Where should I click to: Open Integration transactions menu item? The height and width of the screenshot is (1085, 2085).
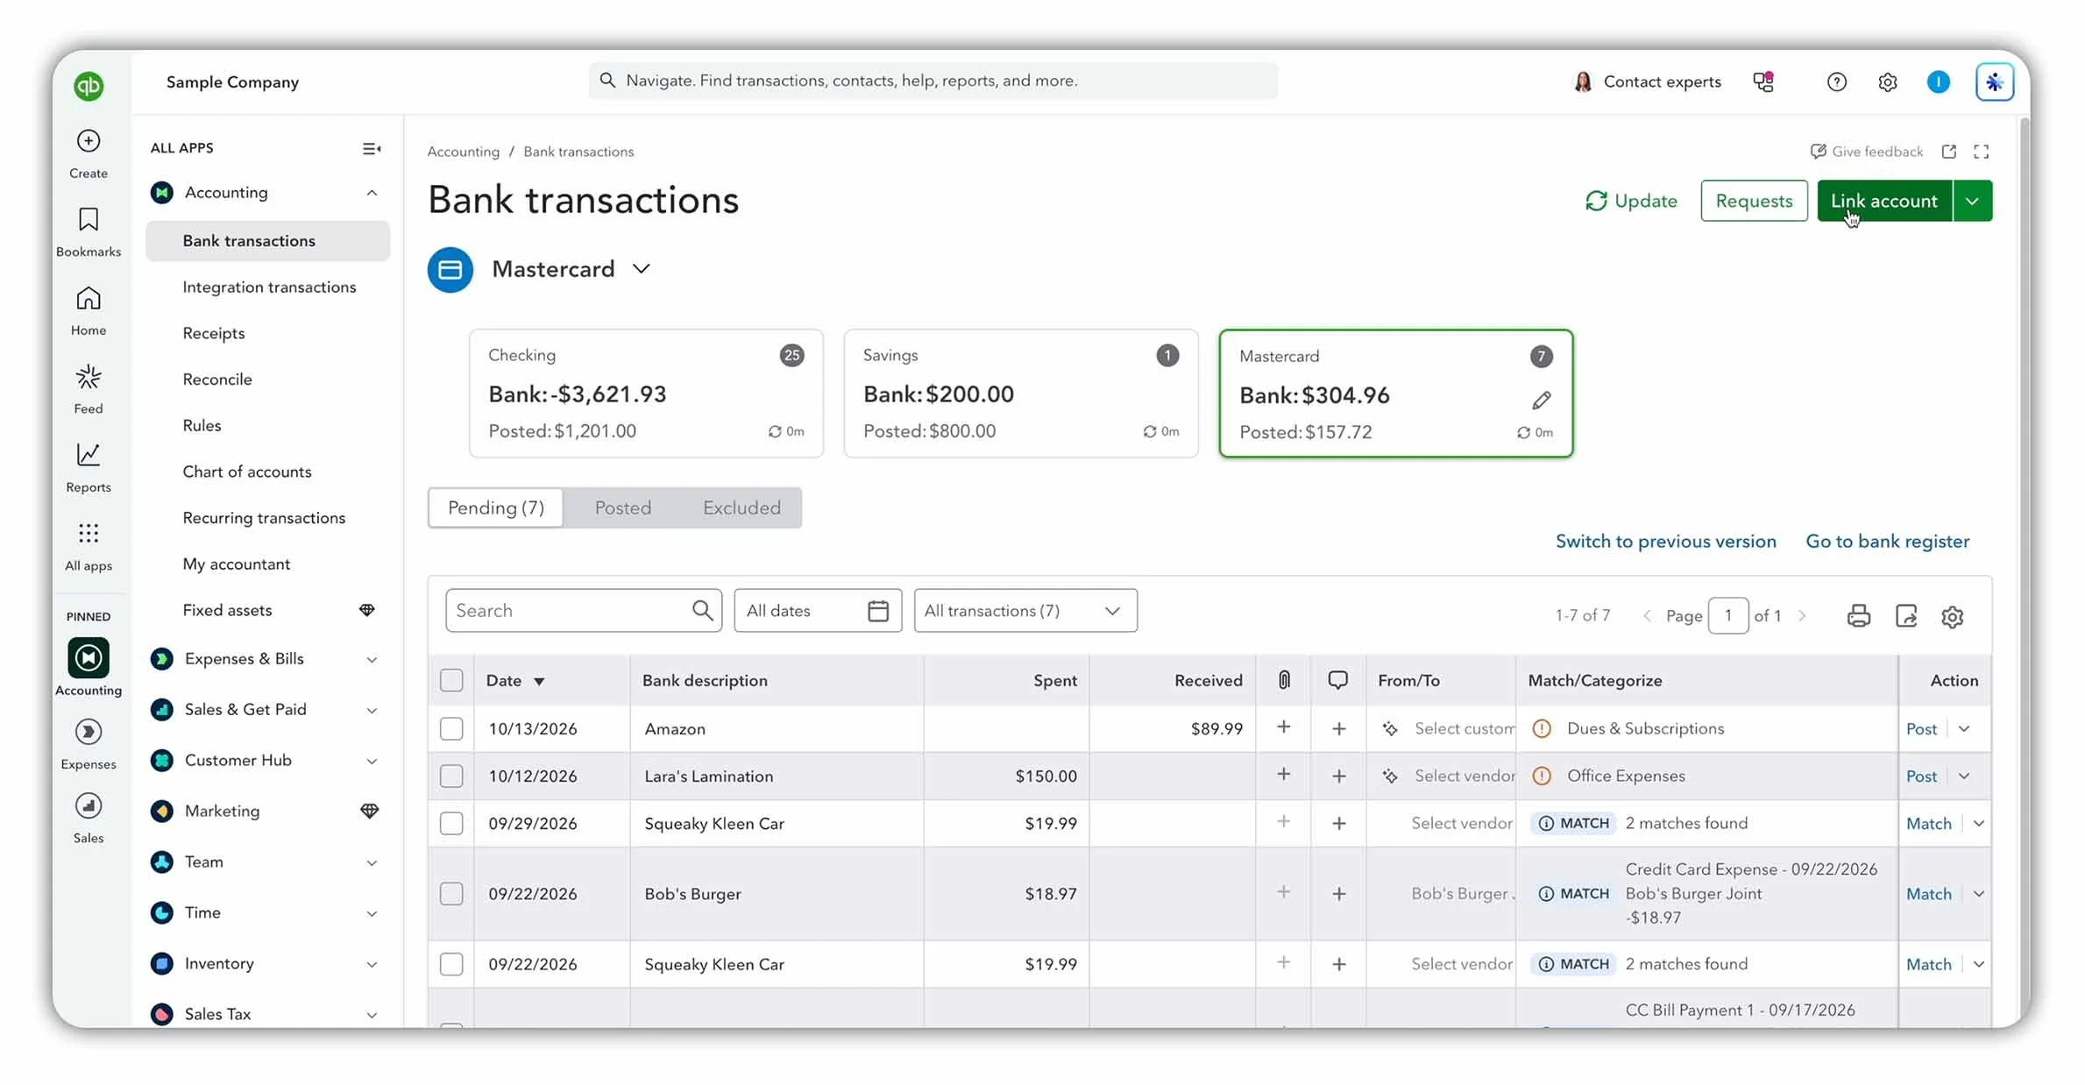269,287
